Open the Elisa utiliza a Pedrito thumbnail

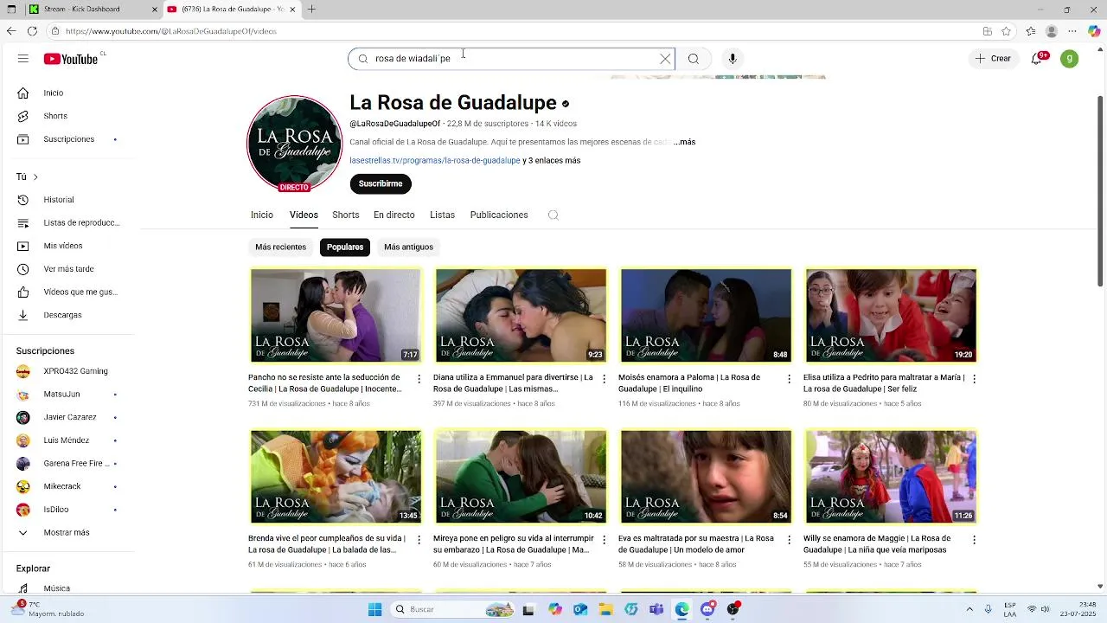pos(891,315)
